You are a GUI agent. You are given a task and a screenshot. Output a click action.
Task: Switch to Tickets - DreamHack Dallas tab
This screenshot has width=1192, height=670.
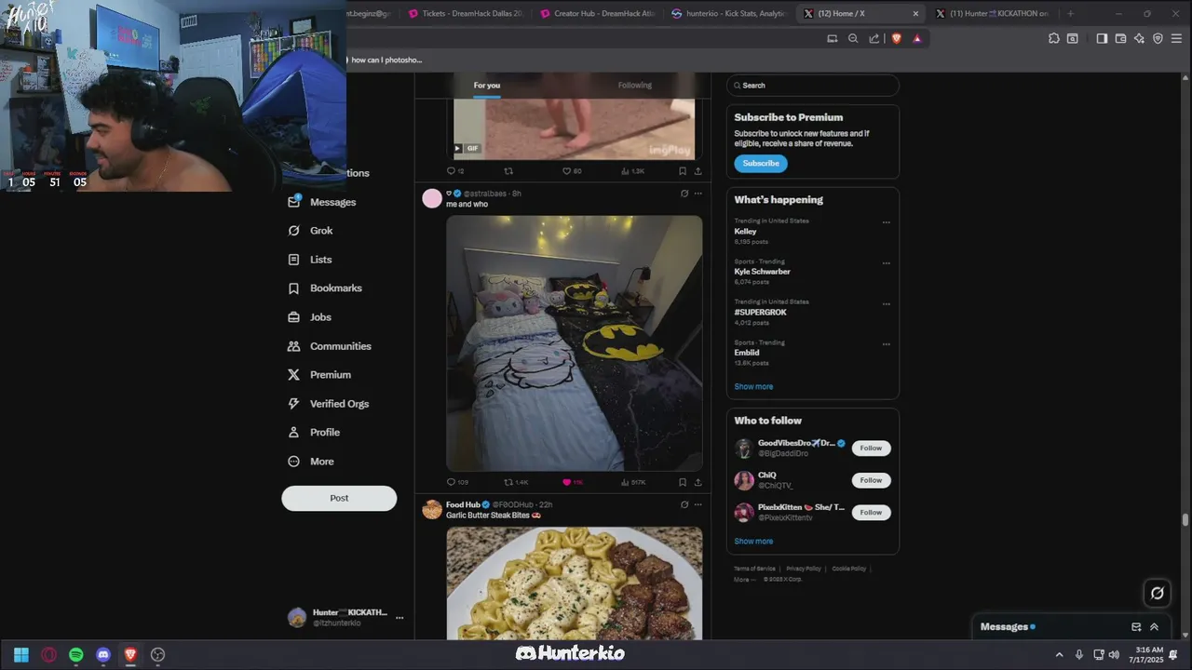click(466, 13)
